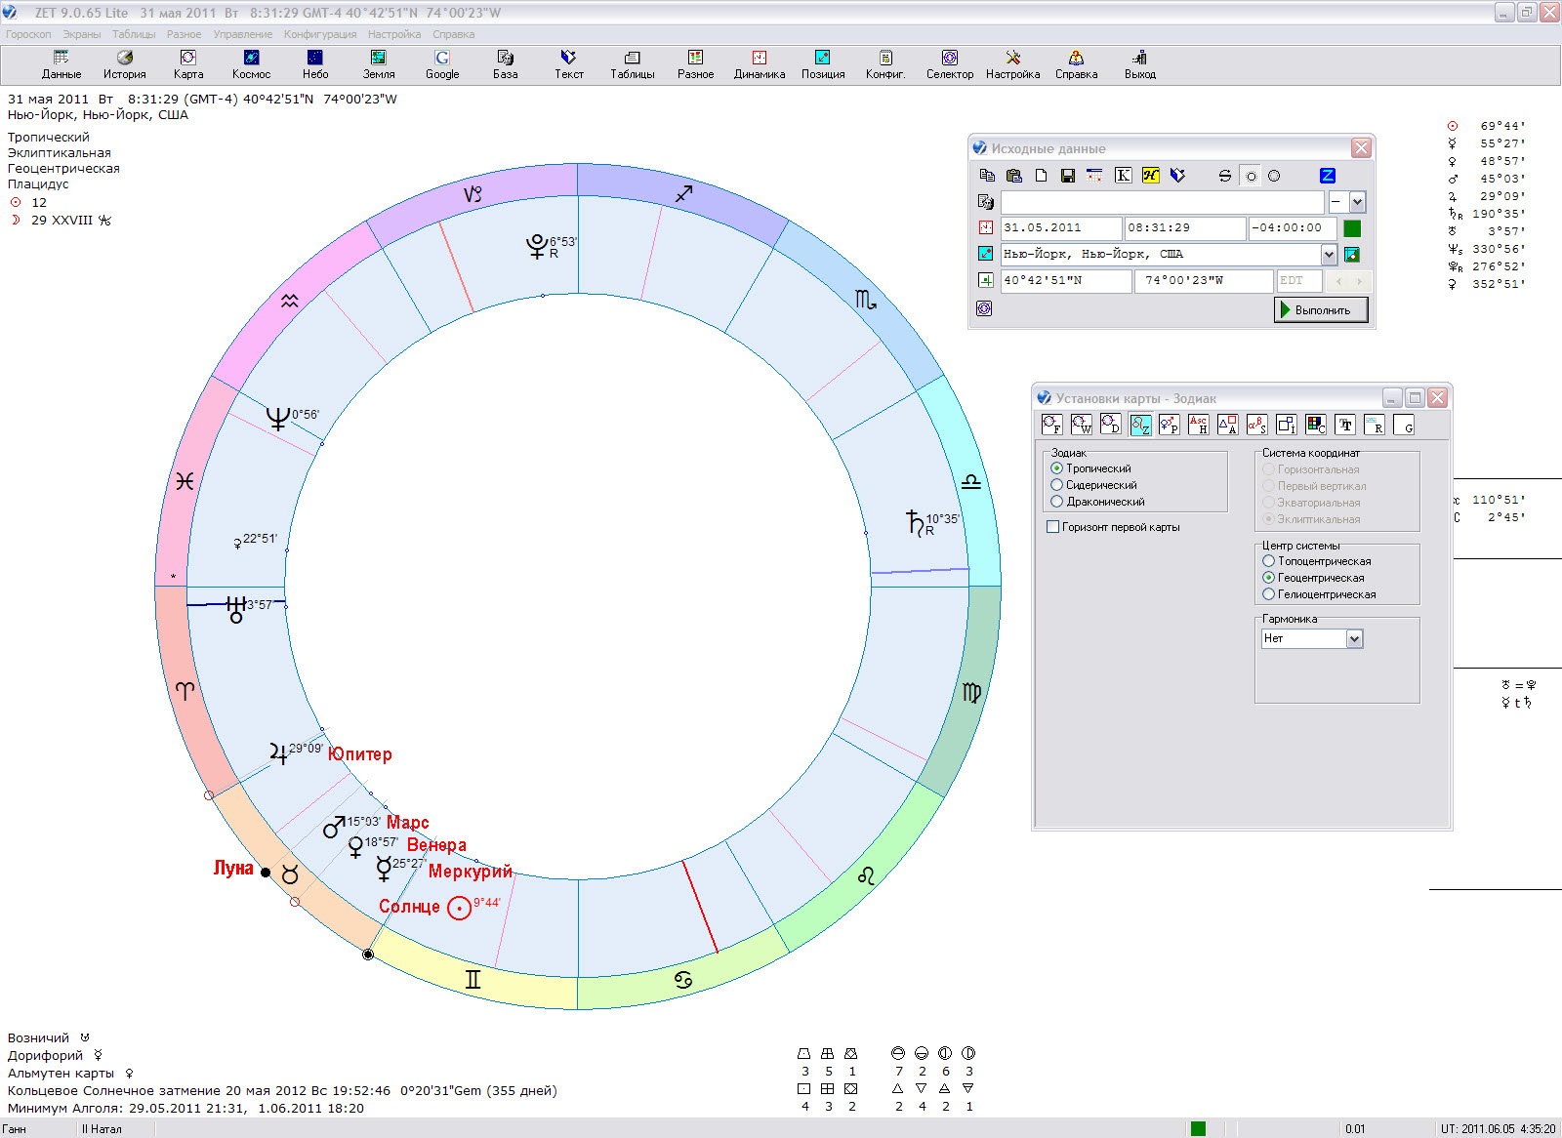Open the city name dropdown list

coord(1329,255)
